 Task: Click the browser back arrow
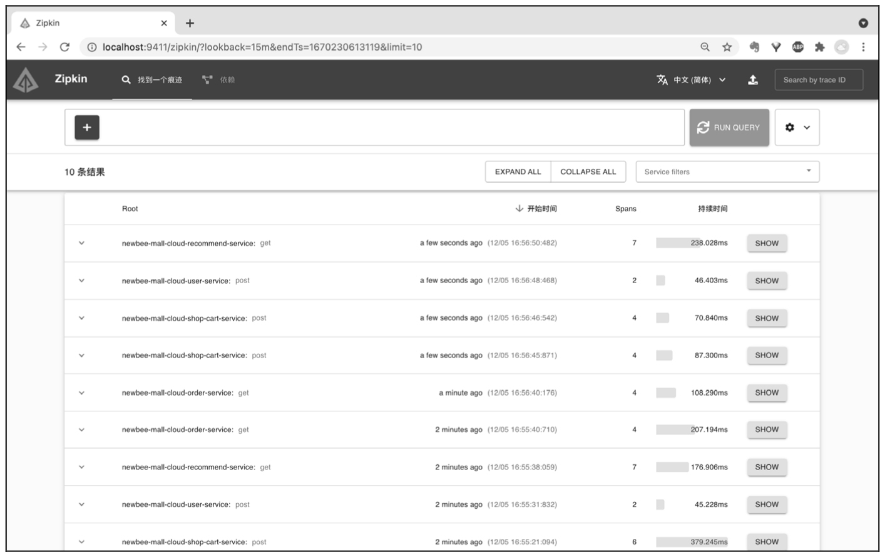(21, 47)
